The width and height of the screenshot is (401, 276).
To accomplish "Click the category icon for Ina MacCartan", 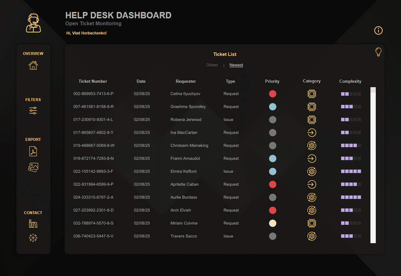I will (312, 133).
